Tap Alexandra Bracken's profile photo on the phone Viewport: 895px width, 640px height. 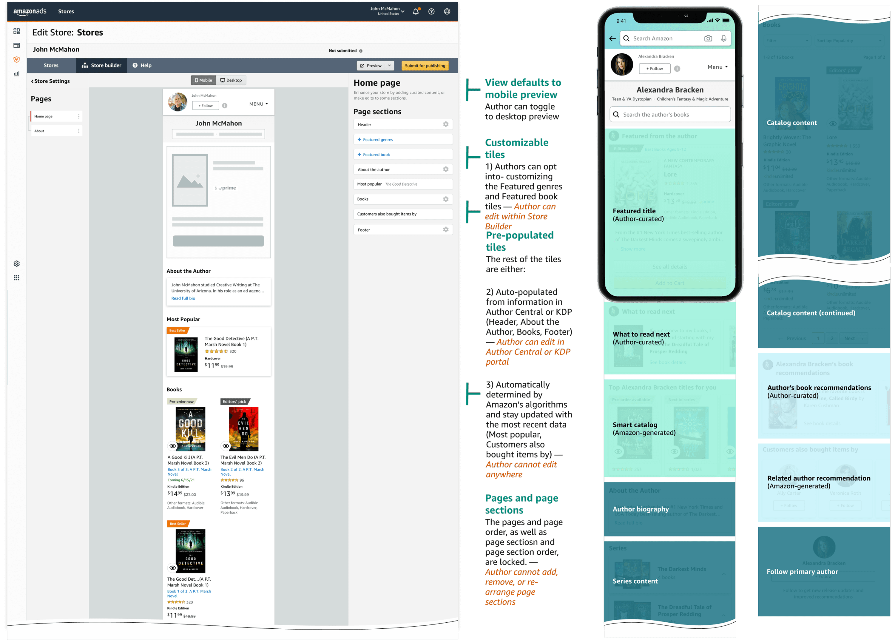[622, 65]
